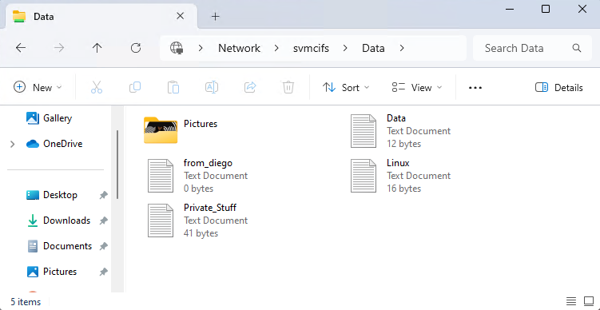This screenshot has height=310, width=600.
Task: Click the from_diego file name
Action: pos(208,163)
